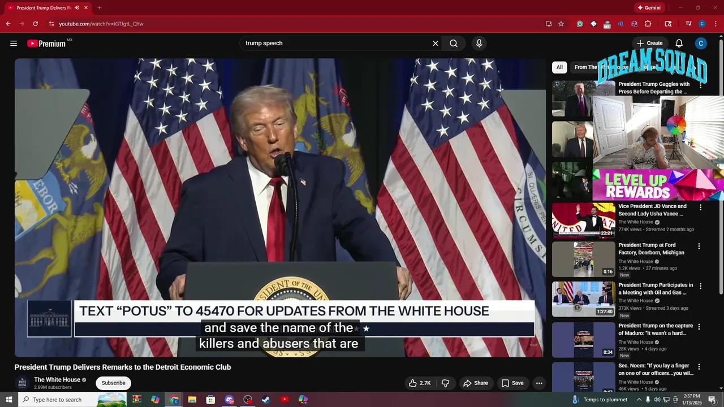Click the Create button
The image size is (724, 407).
click(649, 44)
